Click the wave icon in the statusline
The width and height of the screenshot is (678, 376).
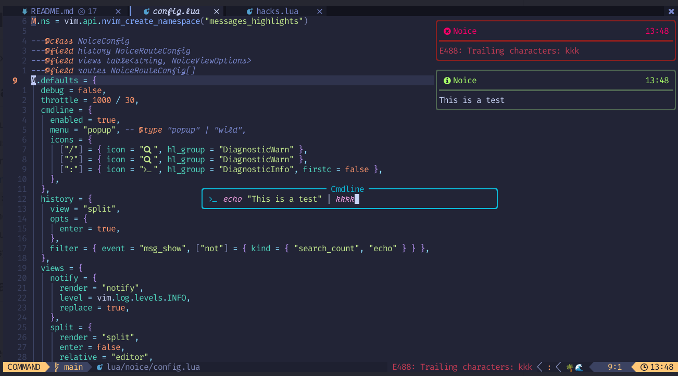579,366
